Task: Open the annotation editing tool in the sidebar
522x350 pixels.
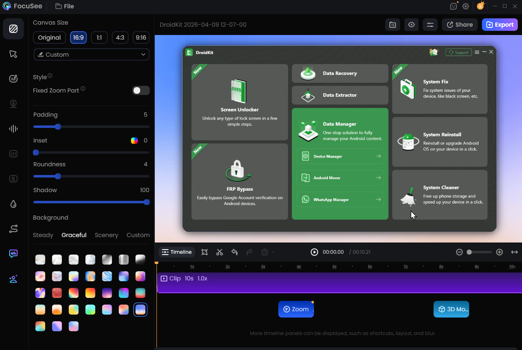Action: 13,78
